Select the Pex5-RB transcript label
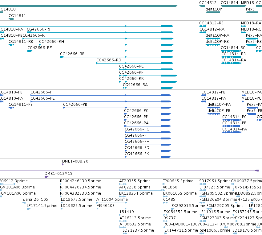The width and height of the screenshot is (262, 235). tap(254, 42)
